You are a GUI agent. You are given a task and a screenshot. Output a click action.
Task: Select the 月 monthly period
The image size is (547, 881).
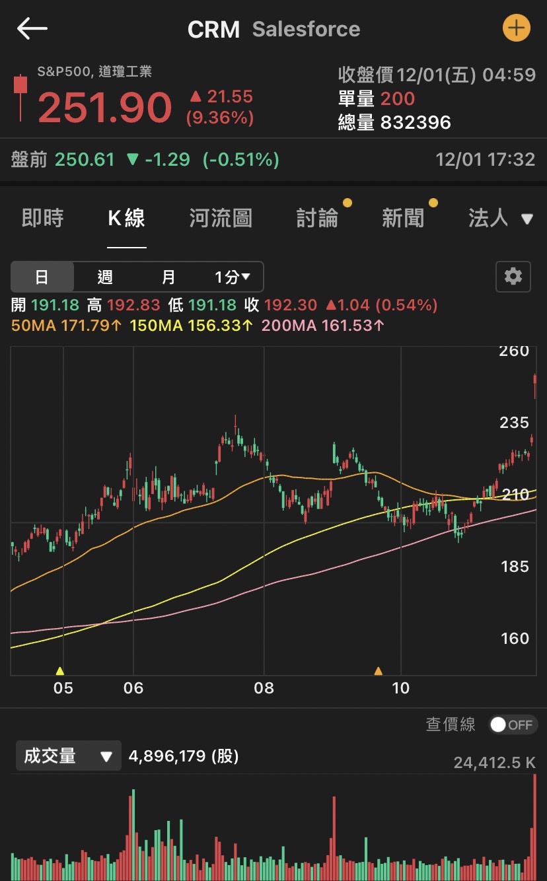(168, 277)
